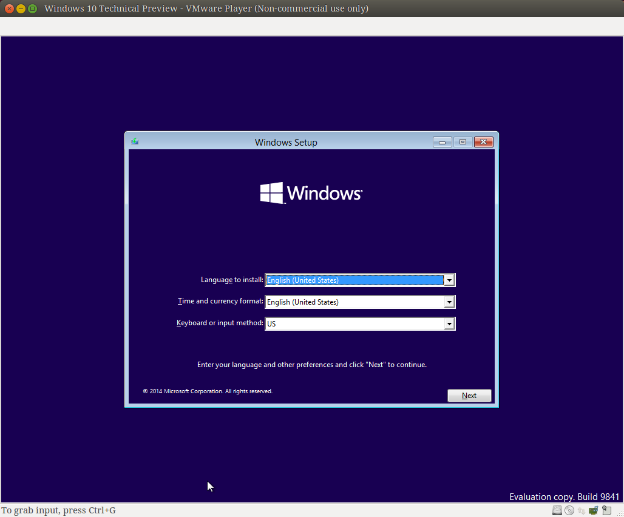Viewport: 624px width, 517px height.
Task: Click the '© 2014 Microsoft Corporation' copyright text
Action: coord(208,391)
